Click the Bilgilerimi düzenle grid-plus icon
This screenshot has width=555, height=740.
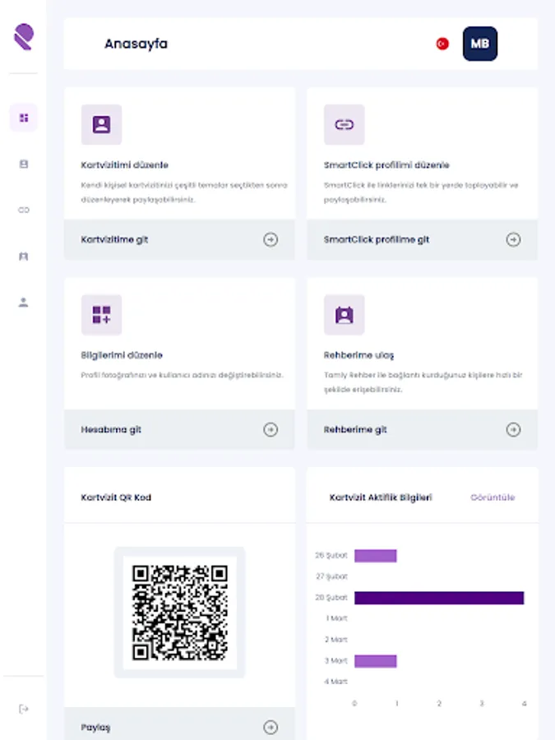[101, 315]
